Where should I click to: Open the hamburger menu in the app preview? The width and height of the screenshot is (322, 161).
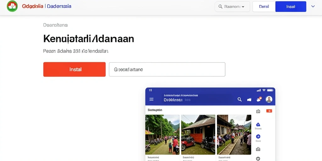pyautogui.click(x=151, y=99)
